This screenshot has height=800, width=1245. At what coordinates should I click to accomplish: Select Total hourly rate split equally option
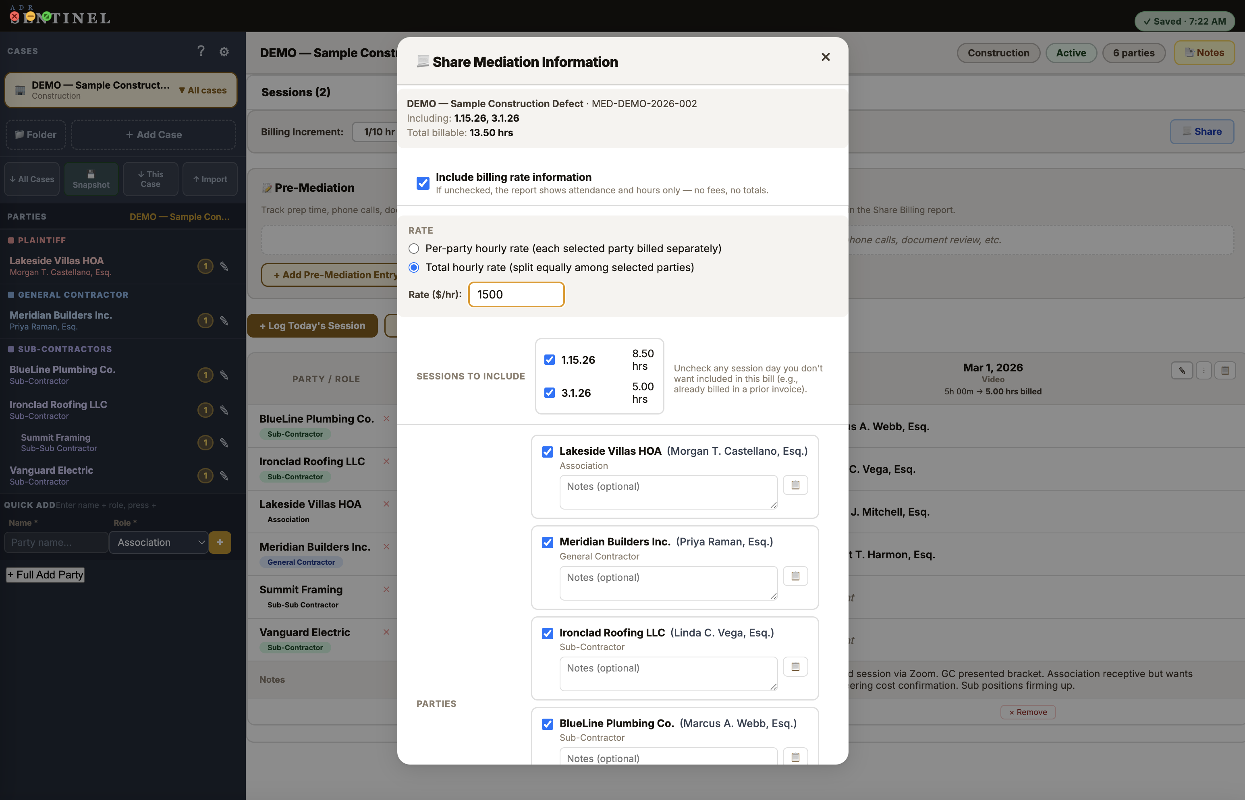pos(414,267)
